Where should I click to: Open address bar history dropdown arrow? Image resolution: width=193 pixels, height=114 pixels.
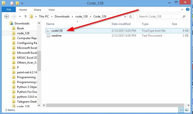tap(125, 16)
